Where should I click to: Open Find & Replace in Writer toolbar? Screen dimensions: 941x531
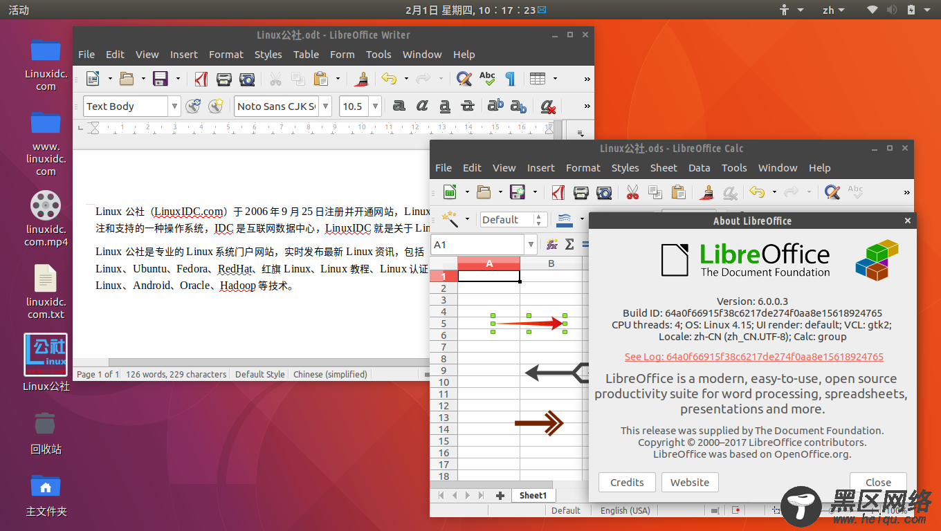click(x=464, y=79)
